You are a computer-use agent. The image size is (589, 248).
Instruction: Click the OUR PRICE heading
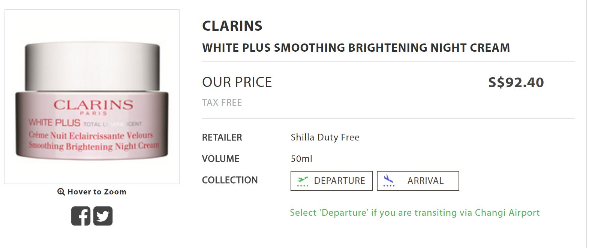tap(237, 82)
